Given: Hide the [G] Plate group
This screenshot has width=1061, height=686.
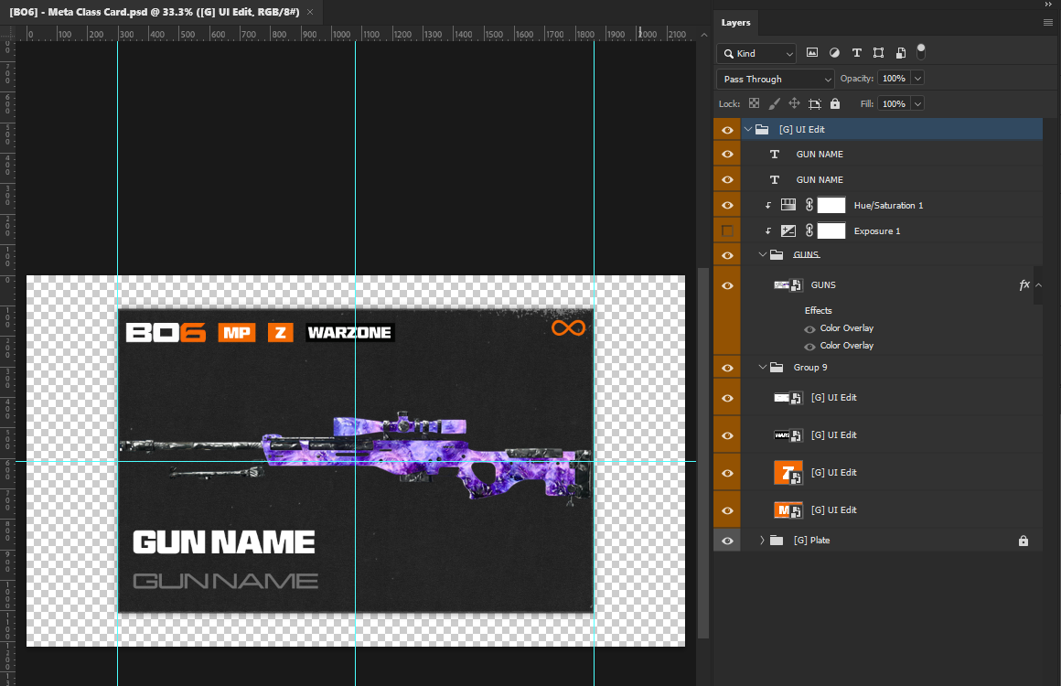Looking at the screenshot, I should 727,541.
